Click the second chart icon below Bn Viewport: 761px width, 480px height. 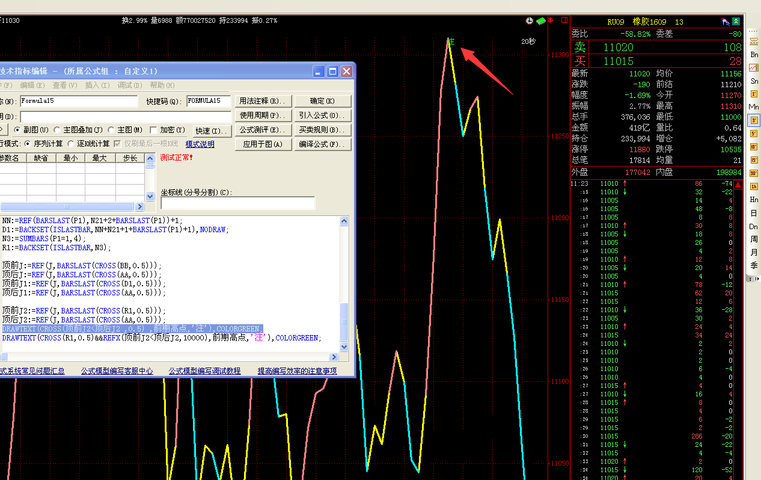click(754, 68)
